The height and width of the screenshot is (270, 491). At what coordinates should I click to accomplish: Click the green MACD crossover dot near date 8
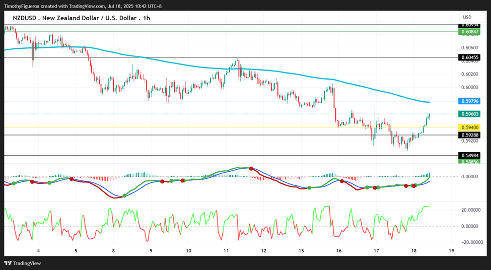pos(124,196)
